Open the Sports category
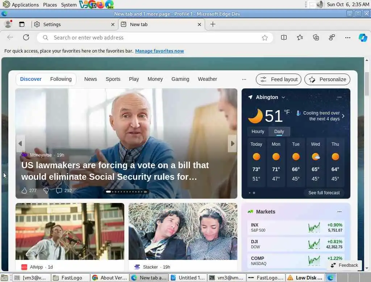The width and height of the screenshot is (371, 282). (x=113, y=79)
